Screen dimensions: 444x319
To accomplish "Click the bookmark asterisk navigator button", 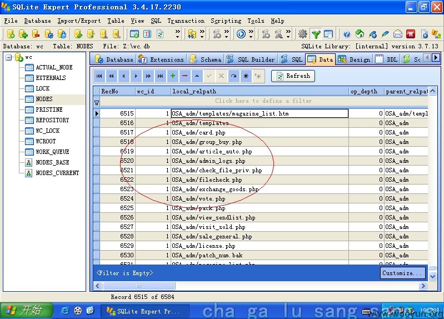I will (246, 76).
